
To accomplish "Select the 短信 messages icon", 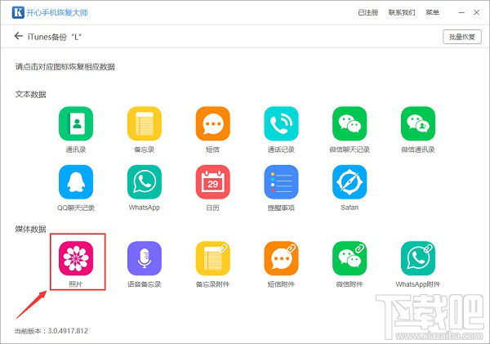I will click(213, 123).
